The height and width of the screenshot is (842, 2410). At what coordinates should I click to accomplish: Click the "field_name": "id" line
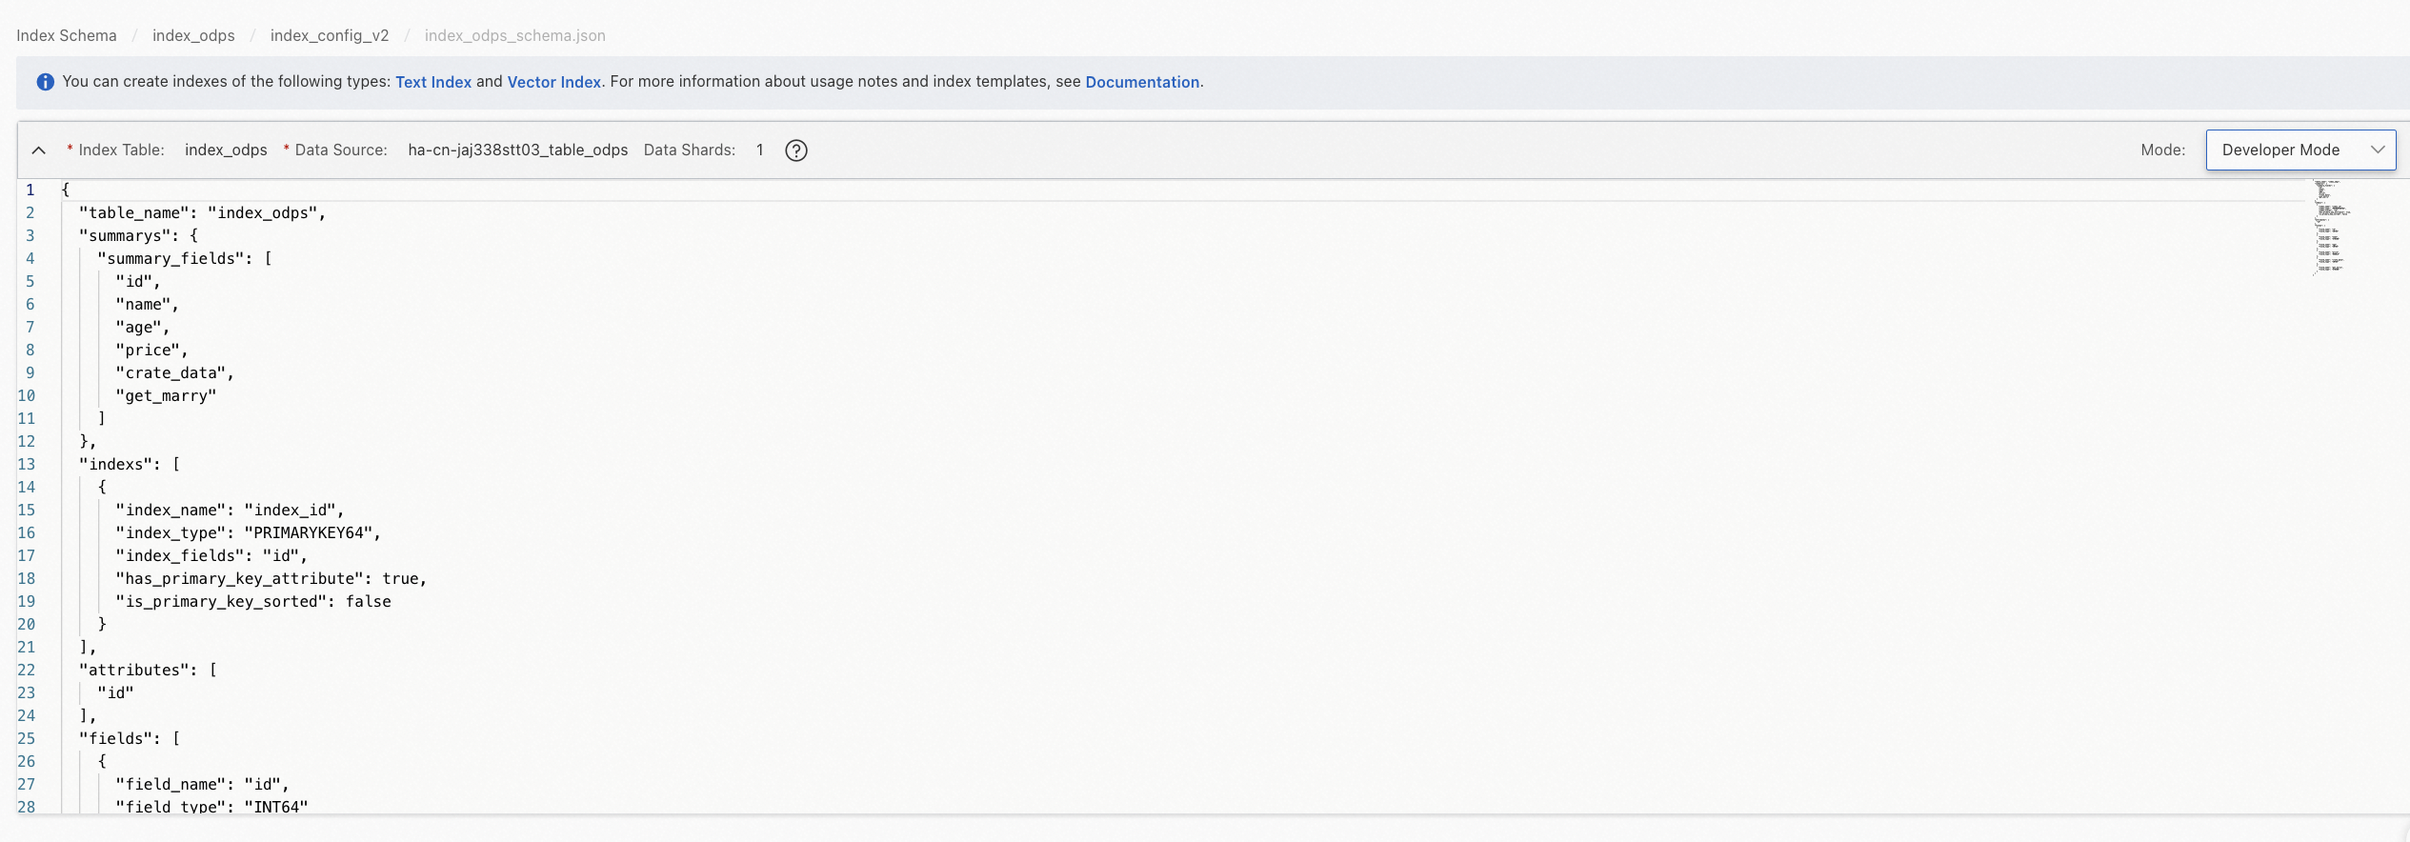[202, 784]
